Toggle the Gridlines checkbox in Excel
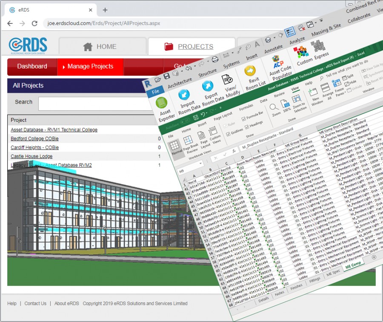 (x=228, y=134)
